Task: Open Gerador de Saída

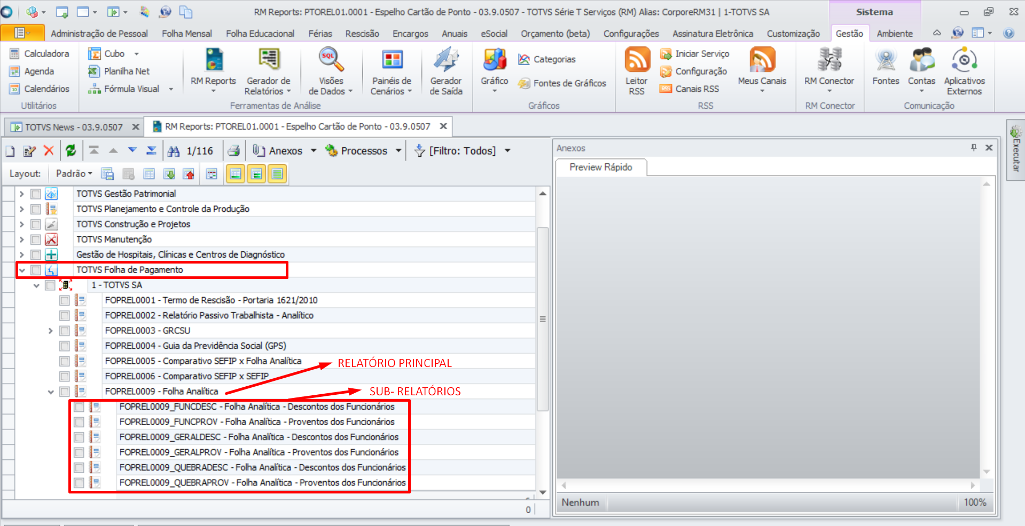Action: (445, 71)
